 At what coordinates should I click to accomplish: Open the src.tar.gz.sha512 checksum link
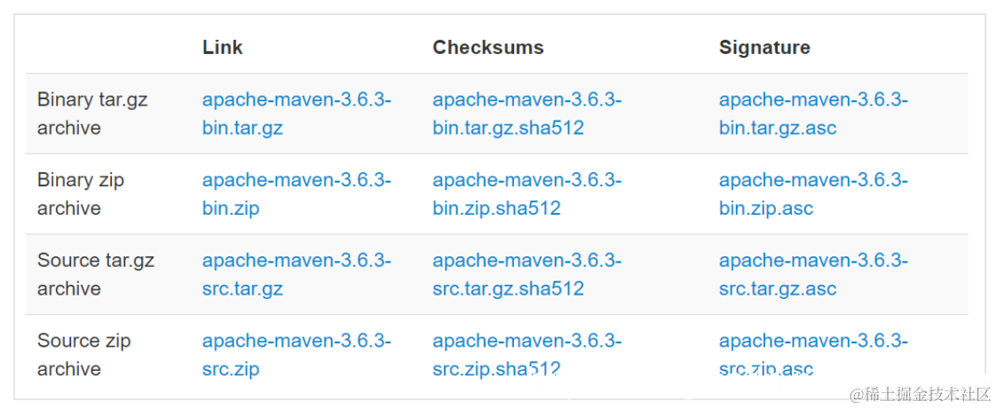(x=527, y=275)
